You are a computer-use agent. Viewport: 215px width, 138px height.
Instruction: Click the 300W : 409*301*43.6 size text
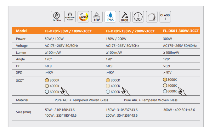point(179,110)
